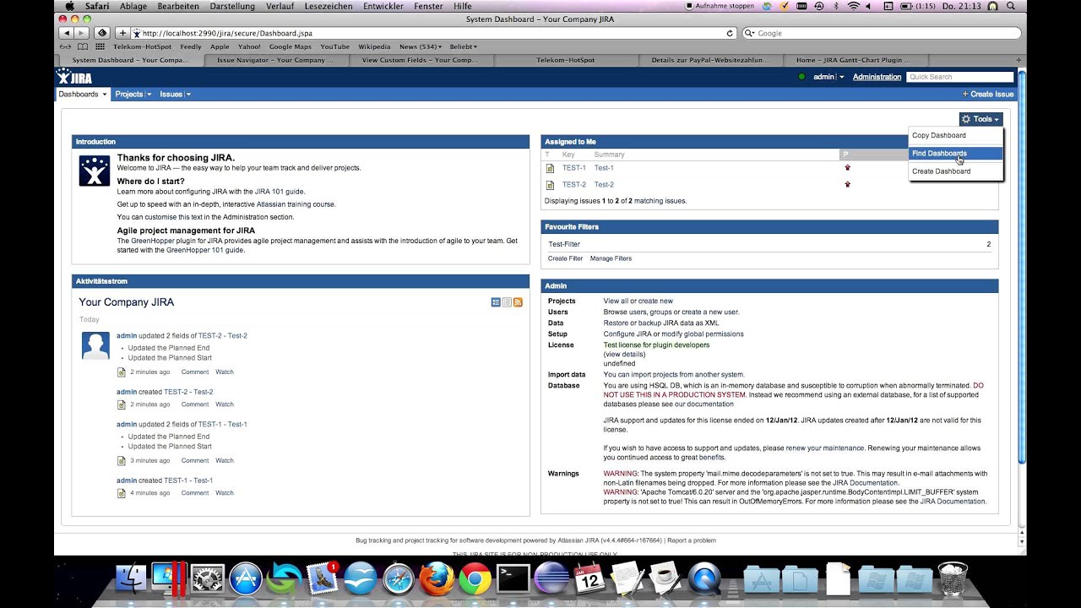1081x608 pixels.
Task: Click the Quick Search field
Action: tap(959, 77)
